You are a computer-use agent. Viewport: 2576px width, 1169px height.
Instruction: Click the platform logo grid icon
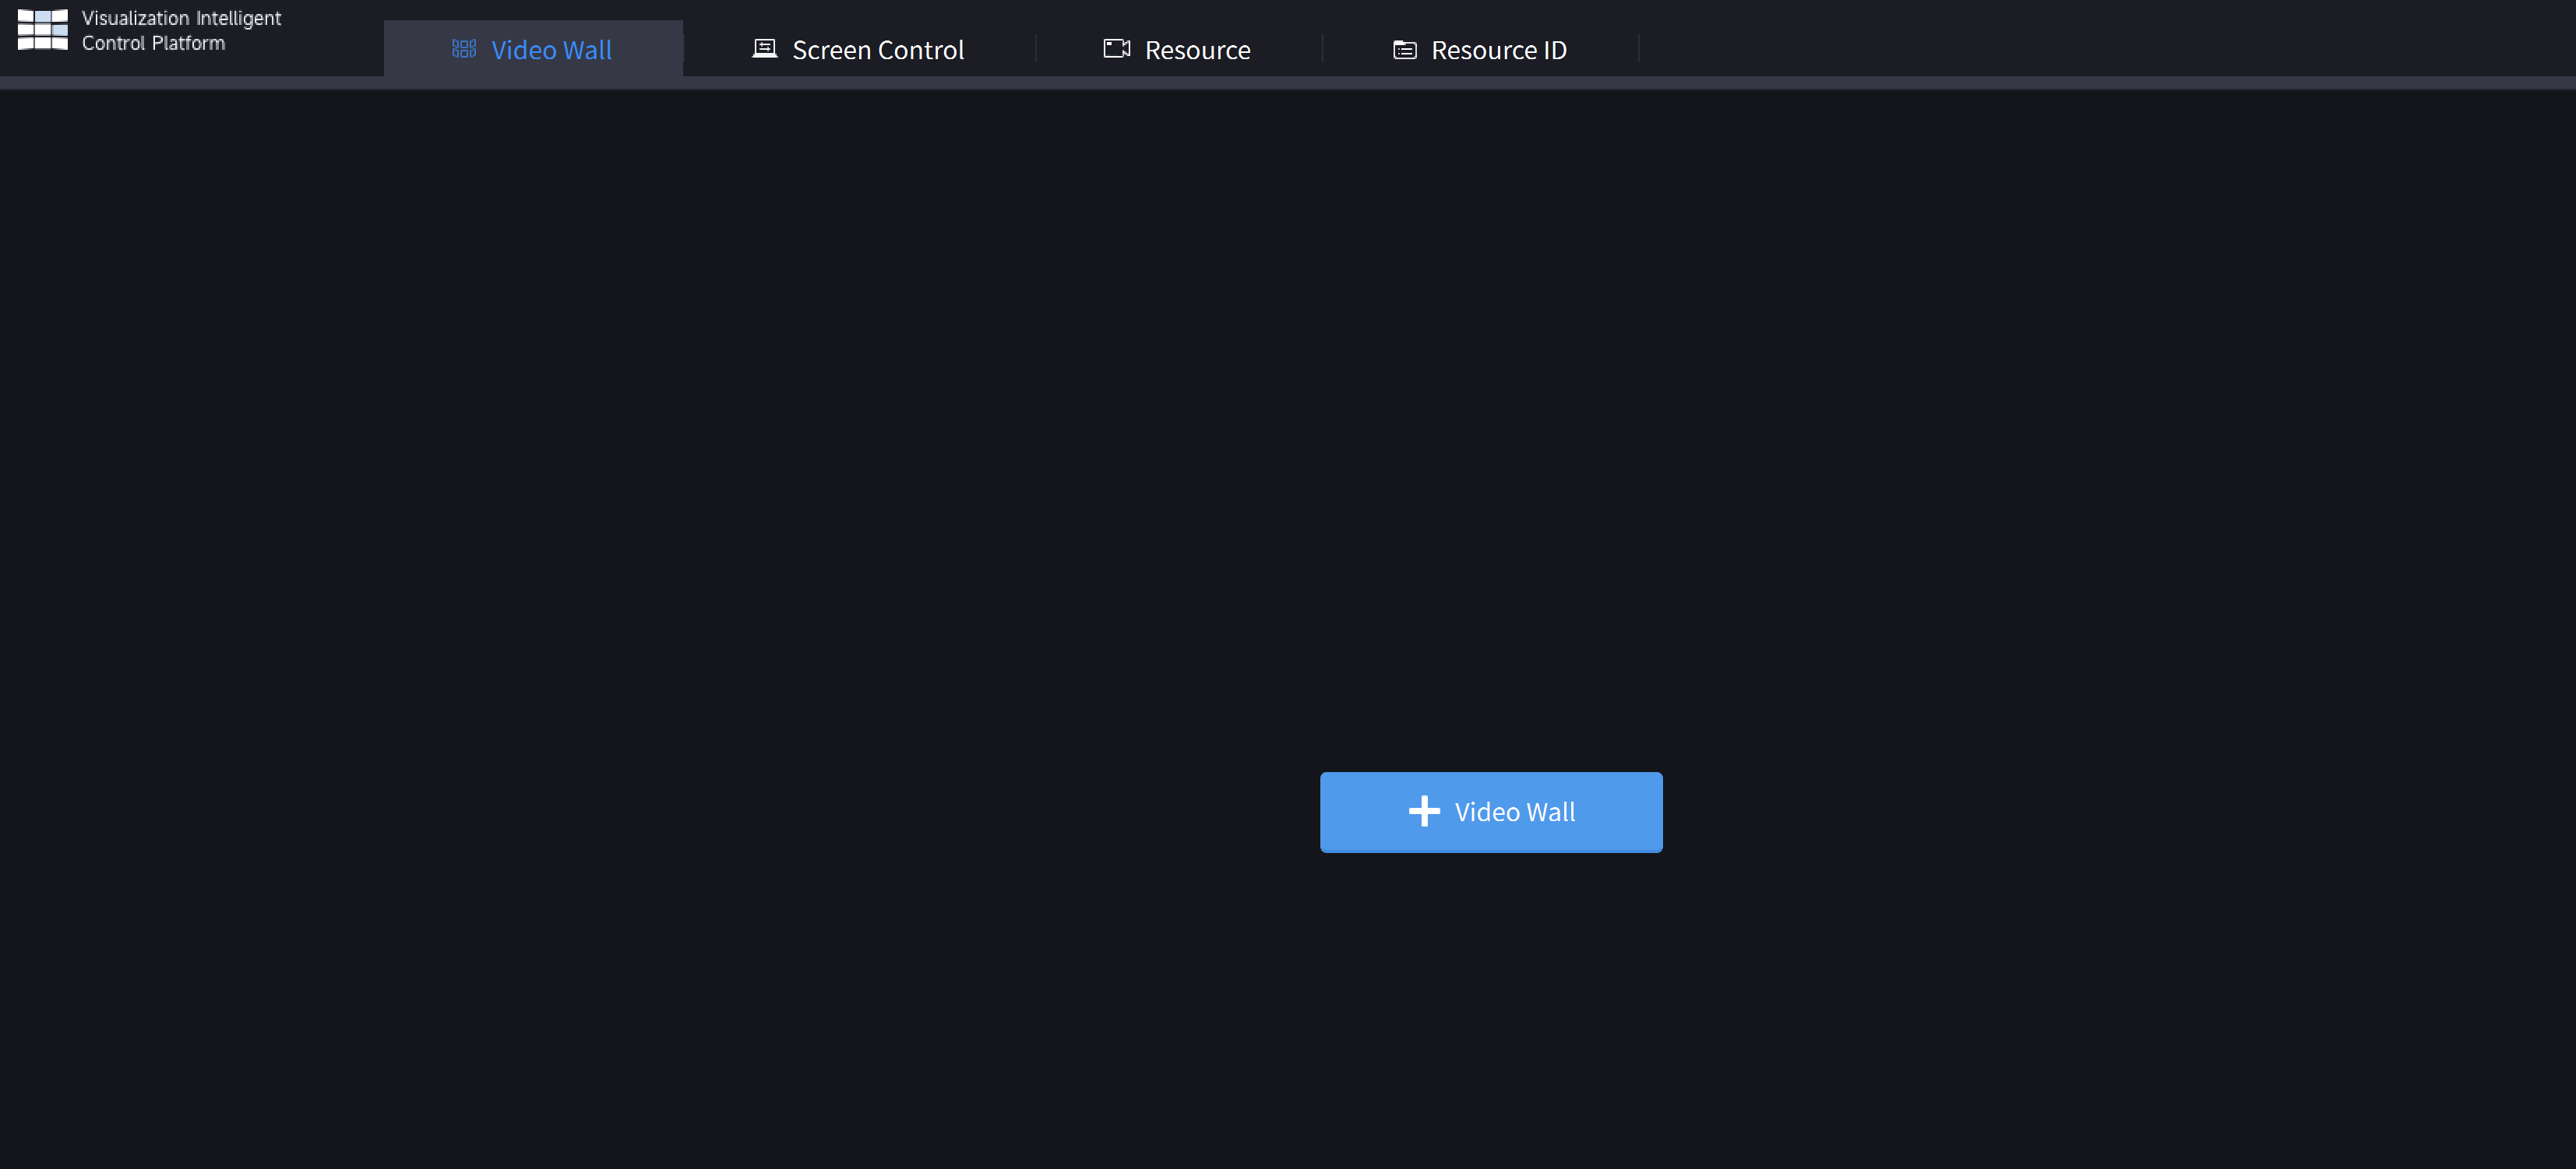pos(42,30)
